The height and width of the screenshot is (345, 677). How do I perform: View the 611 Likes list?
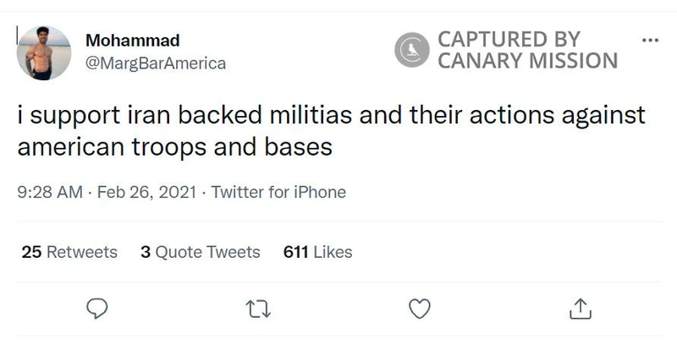point(318,252)
